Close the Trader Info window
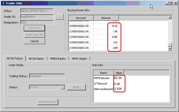 [x=175, y=3]
